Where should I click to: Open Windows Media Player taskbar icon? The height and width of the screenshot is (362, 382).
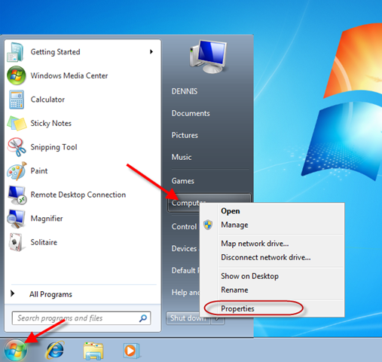coord(131,351)
